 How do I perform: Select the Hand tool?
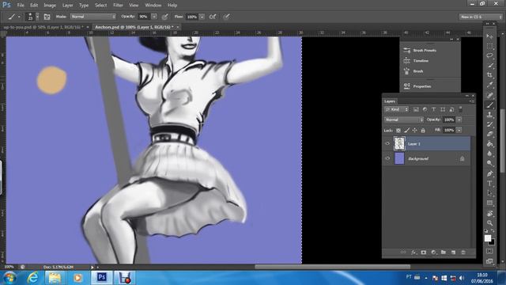tap(489, 213)
